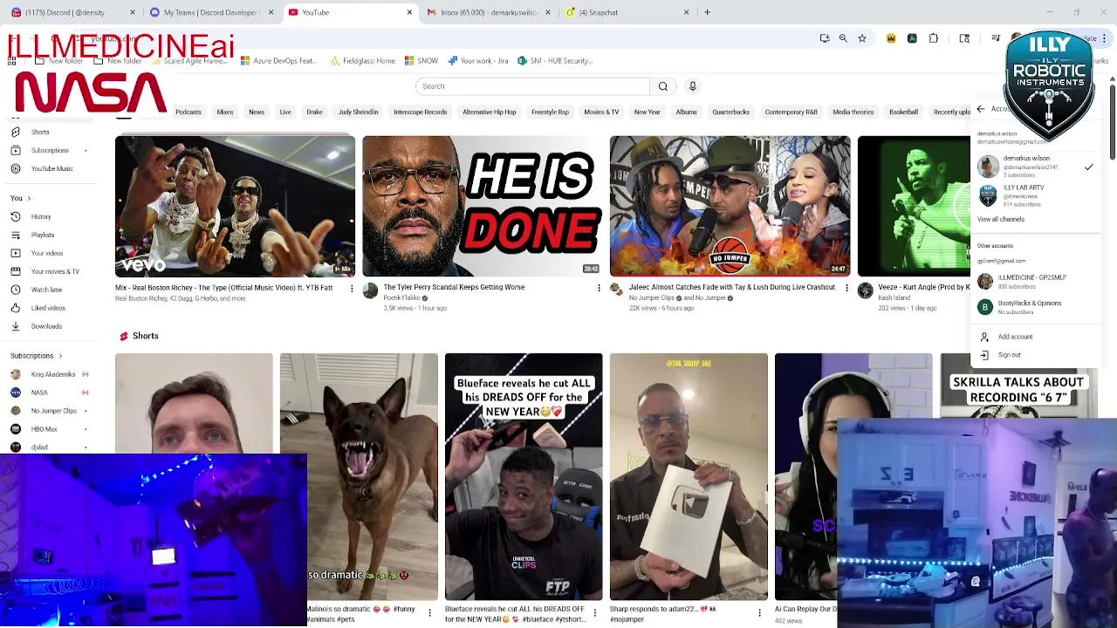The height and width of the screenshot is (628, 1117).
Task: Select the News filter chip
Action: click(257, 112)
